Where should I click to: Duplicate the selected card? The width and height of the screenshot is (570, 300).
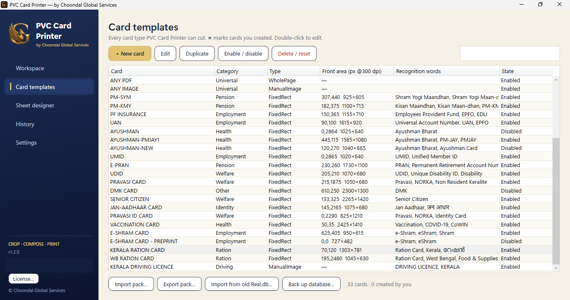point(197,53)
